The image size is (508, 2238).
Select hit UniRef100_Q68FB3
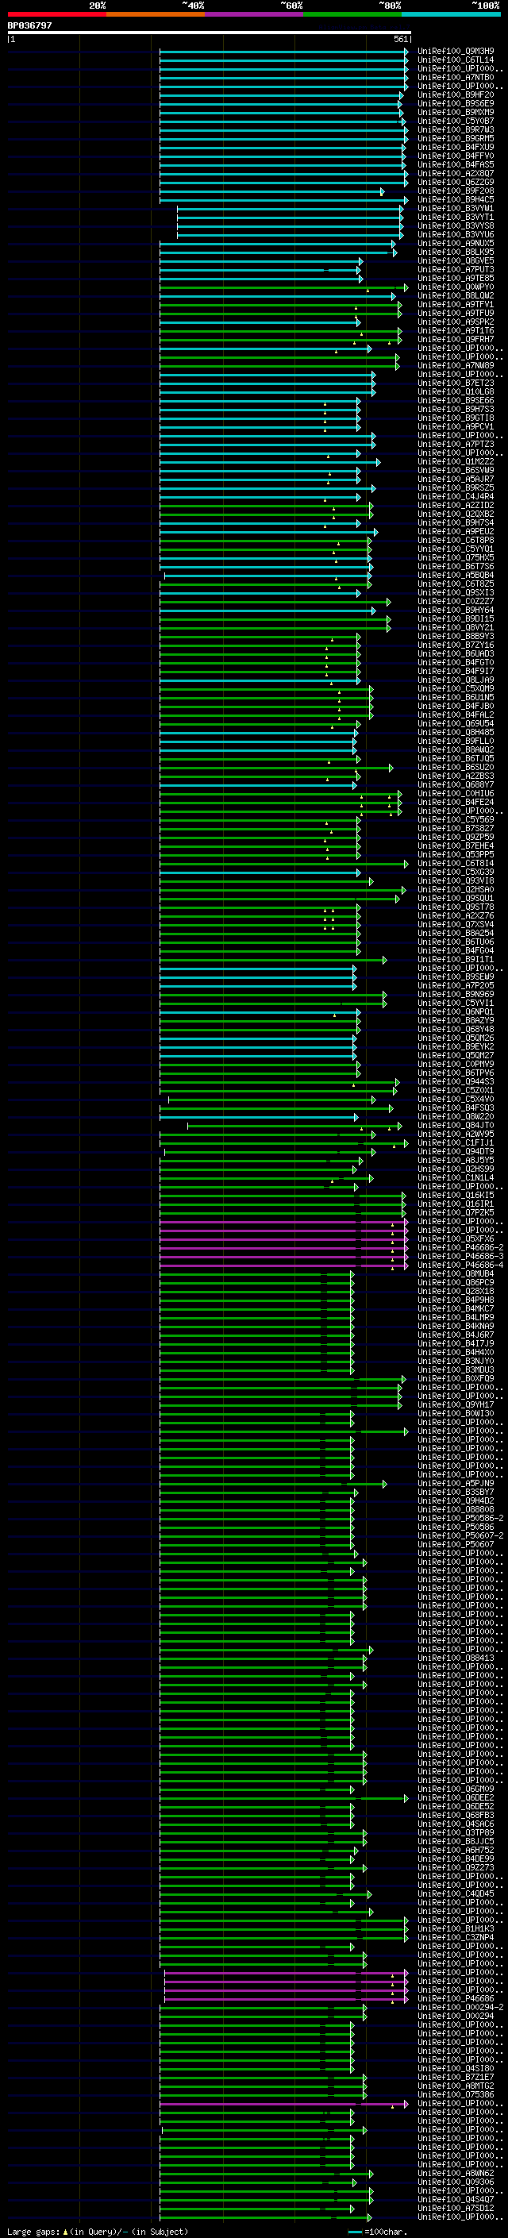(x=456, y=1815)
